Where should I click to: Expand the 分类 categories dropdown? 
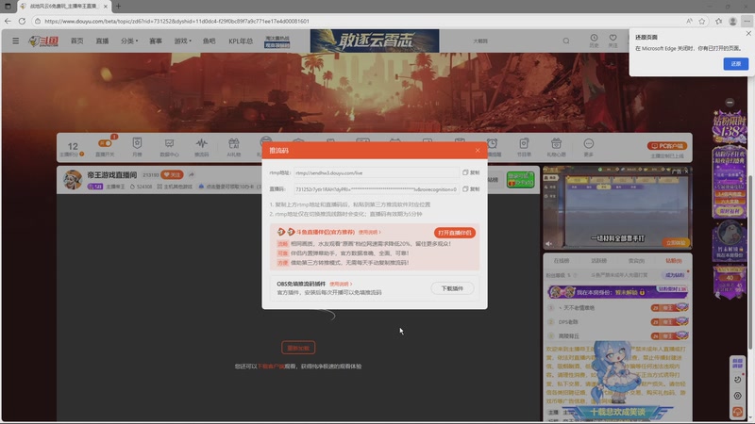pyautogui.click(x=129, y=41)
